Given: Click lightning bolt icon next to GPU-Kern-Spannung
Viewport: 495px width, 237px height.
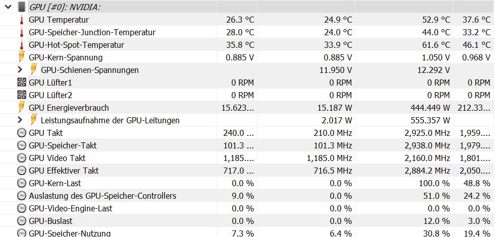Looking at the screenshot, I should tap(21, 57).
